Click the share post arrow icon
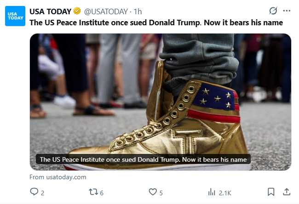299x204 pixels. click(x=286, y=192)
